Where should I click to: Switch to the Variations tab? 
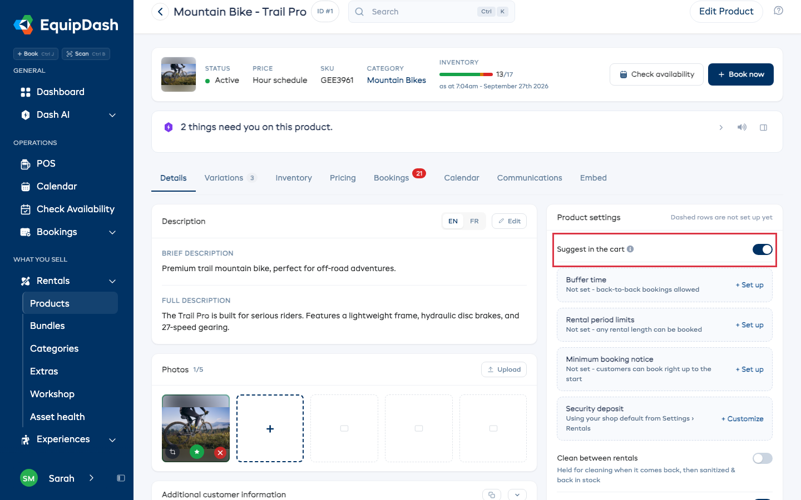click(230, 178)
